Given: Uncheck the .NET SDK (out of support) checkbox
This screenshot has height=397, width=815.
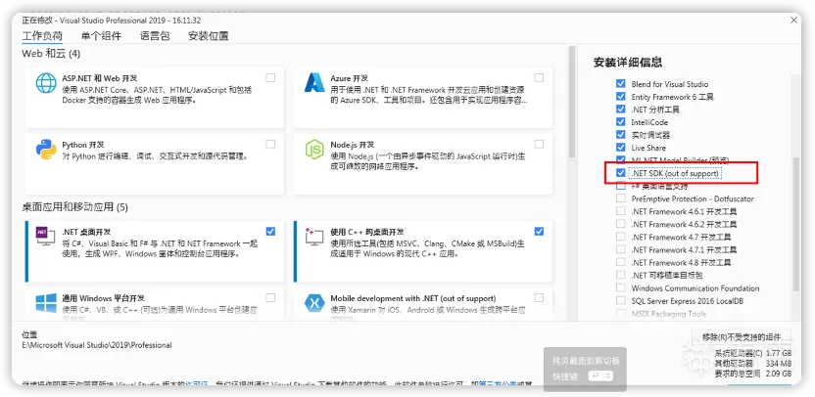Looking at the screenshot, I should pos(621,173).
